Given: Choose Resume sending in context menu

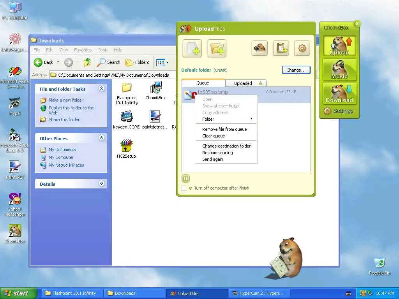Looking at the screenshot, I should click(226, 153).
